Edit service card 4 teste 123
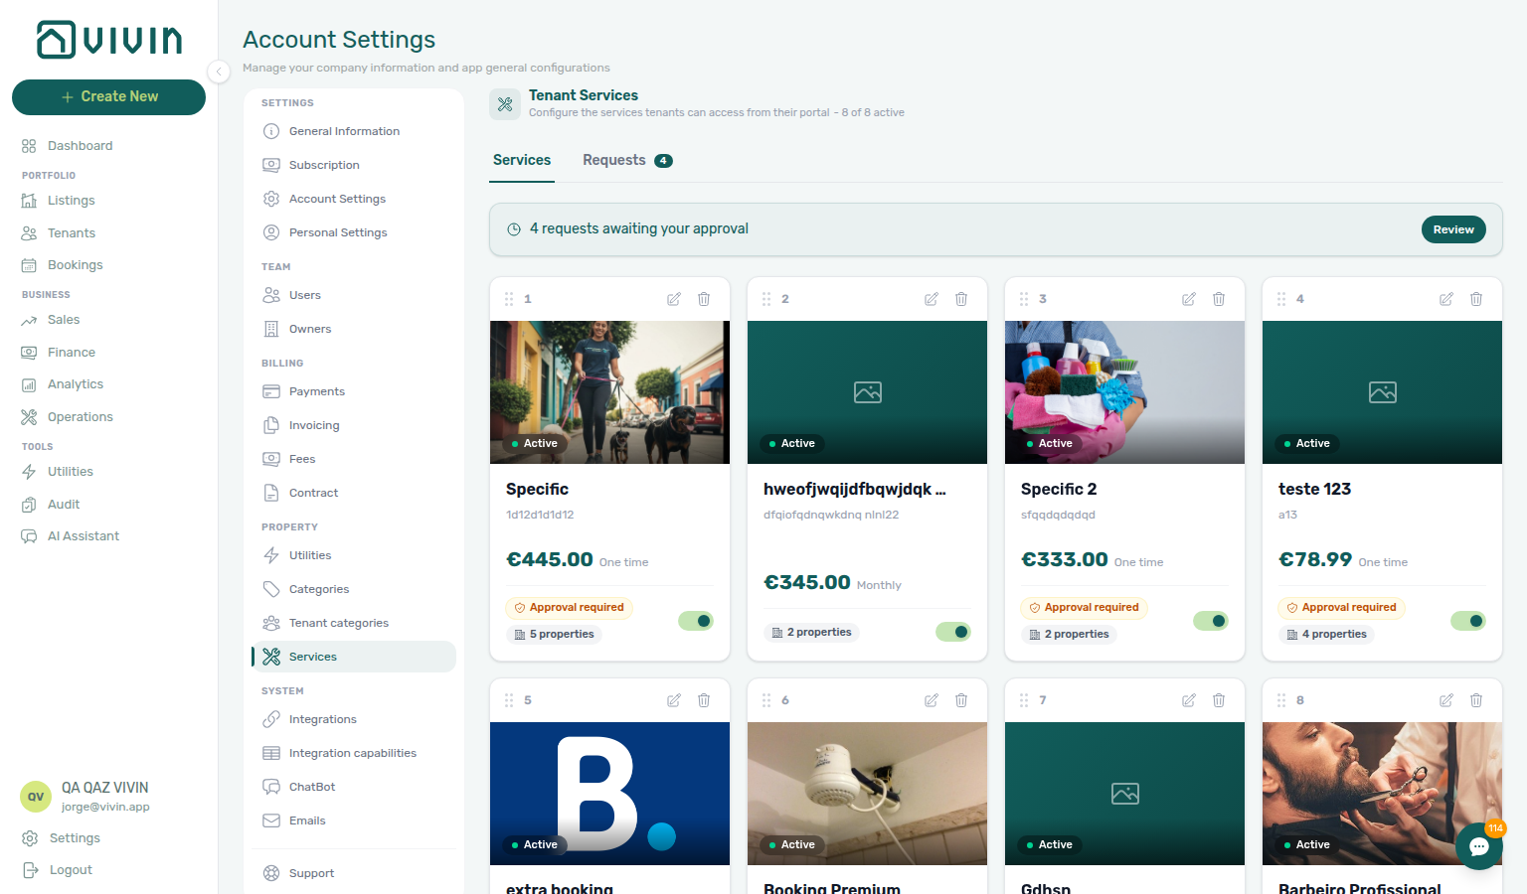Viewport: 1527px width, 894px height. click(1446, 299)
